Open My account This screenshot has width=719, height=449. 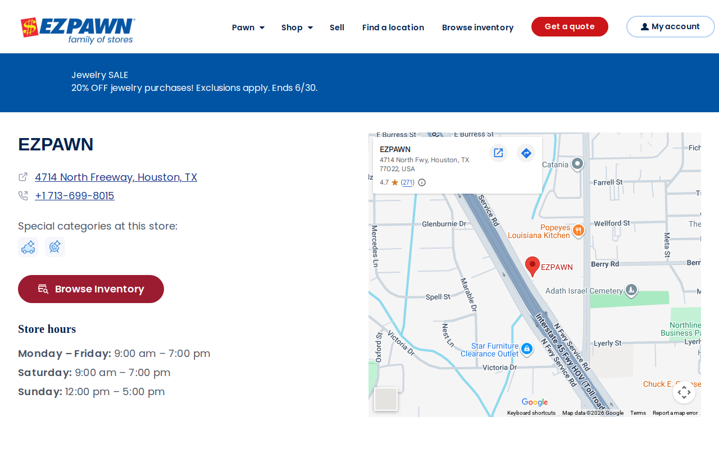[670, 26]
